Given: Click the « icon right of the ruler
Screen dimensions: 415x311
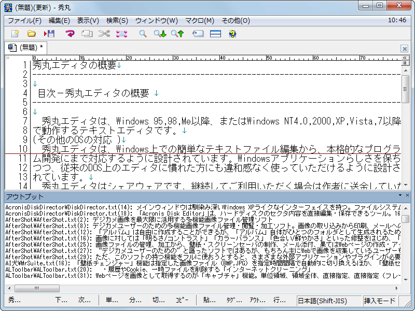Looking at the screenshot, I should point(405,58).
